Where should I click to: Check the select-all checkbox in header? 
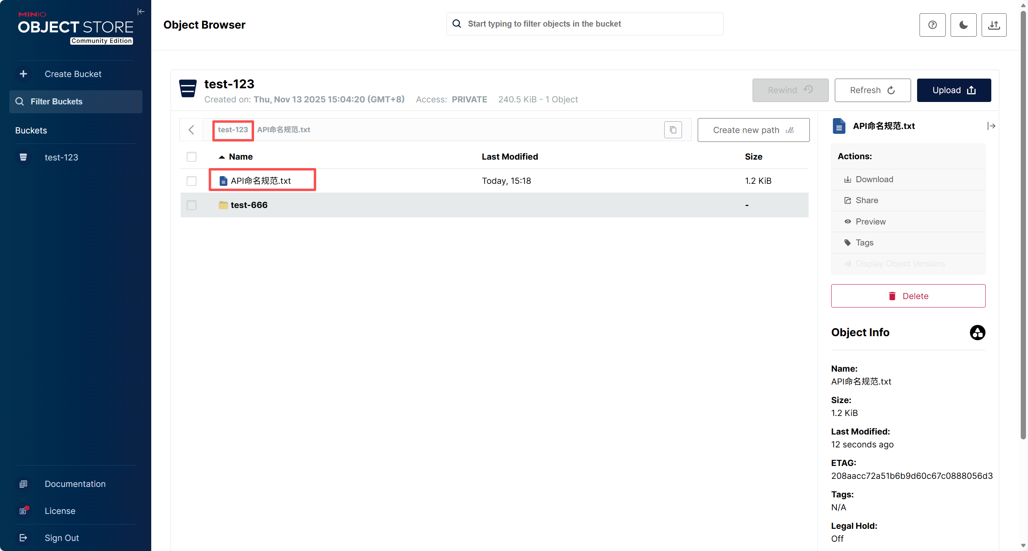192,157
